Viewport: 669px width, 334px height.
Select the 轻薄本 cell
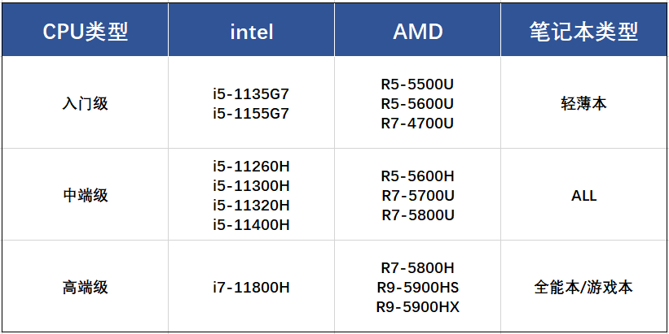pyautogui.click(x=583, y=104)
